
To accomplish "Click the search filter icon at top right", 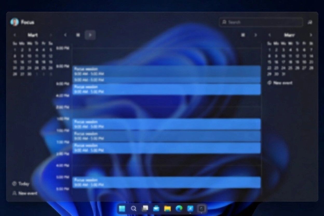I will click(310, 22).
